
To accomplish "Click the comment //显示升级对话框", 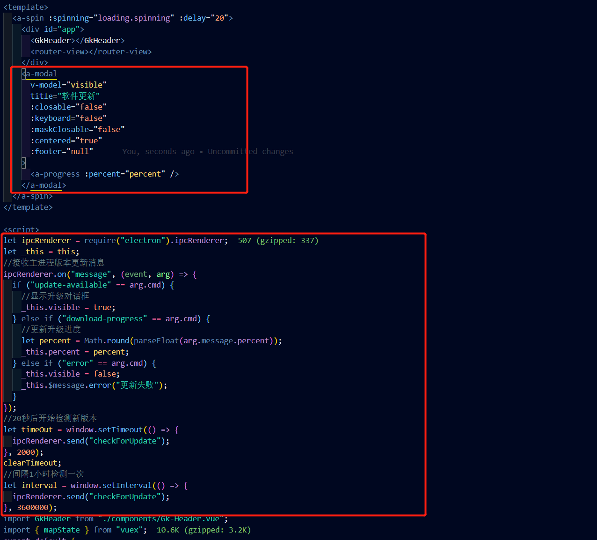I will [55, 296].
